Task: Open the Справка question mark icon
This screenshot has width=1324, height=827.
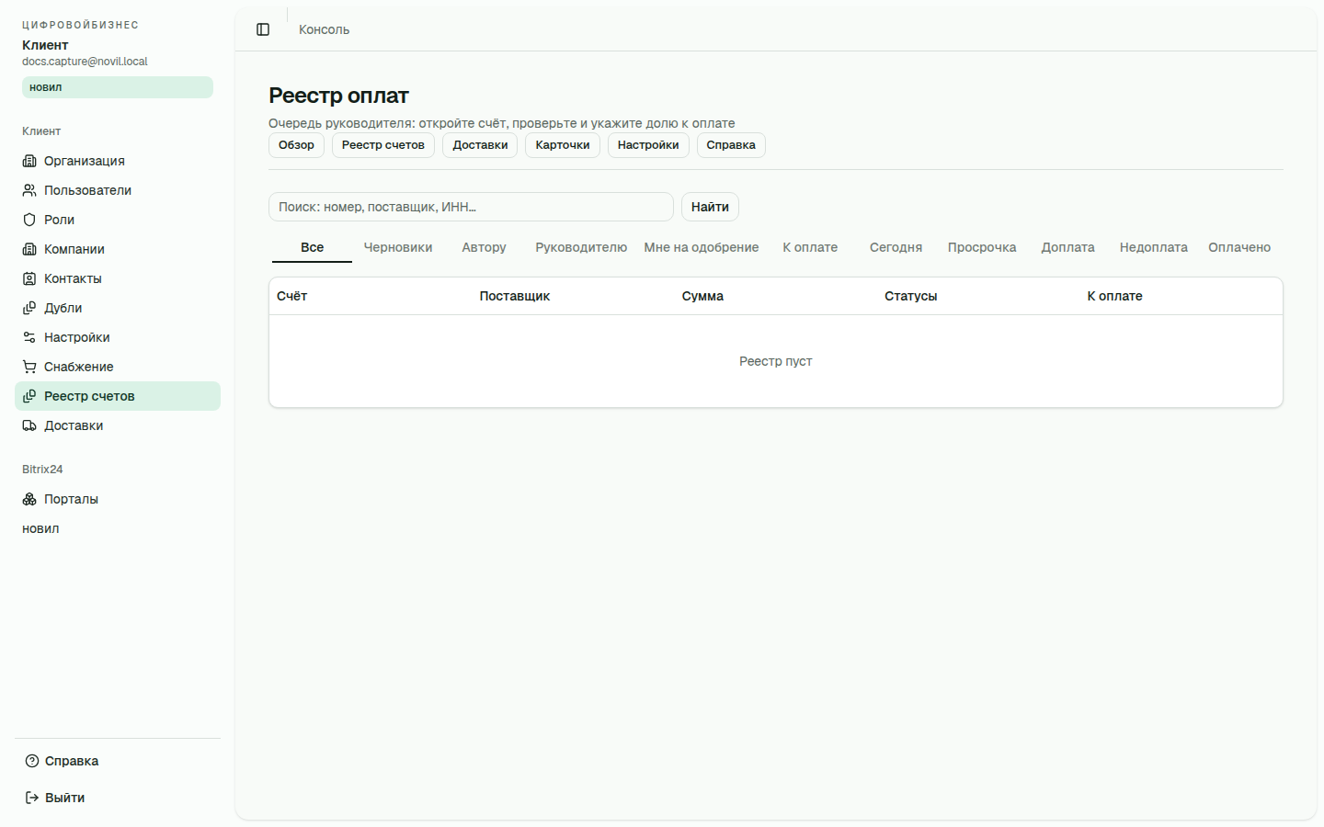Action: click(x=32, y=761)
